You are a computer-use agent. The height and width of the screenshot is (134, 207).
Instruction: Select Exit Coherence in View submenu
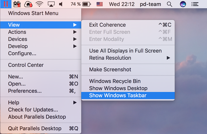(x=128, y=25)
